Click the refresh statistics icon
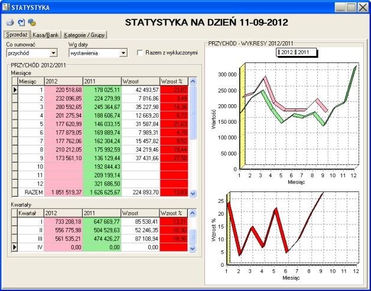 click(21, 22)
